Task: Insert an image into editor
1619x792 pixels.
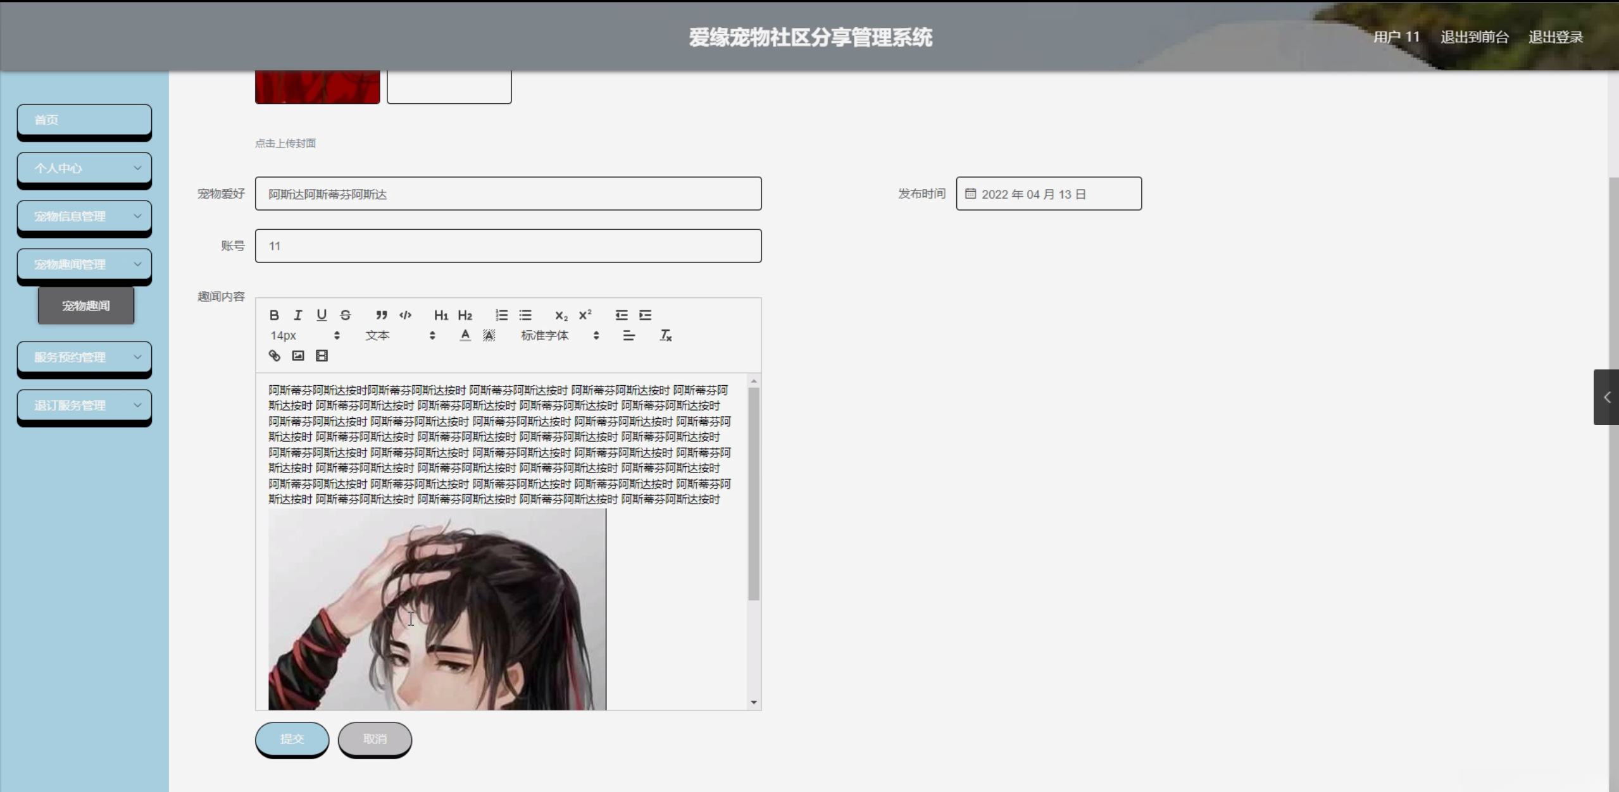Action: click(x=298, y=356)
